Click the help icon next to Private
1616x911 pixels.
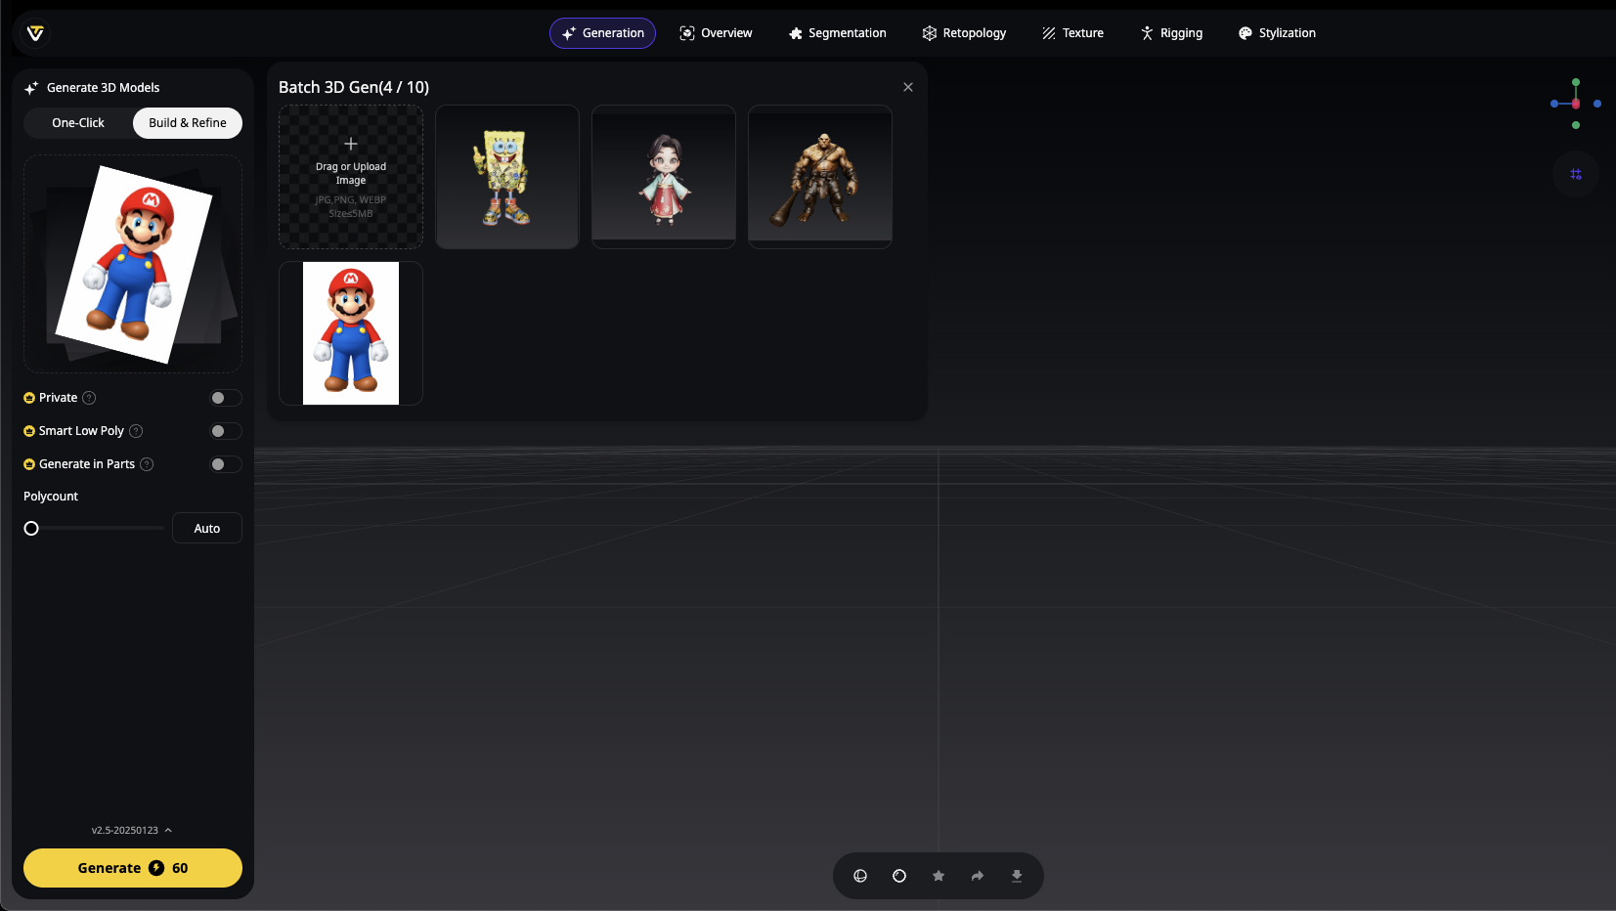pyautogui.click(x=89, y=398)
